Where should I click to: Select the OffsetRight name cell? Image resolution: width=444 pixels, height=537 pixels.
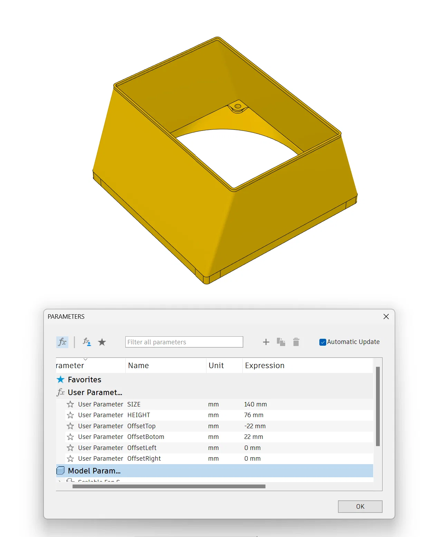point(144,459)
